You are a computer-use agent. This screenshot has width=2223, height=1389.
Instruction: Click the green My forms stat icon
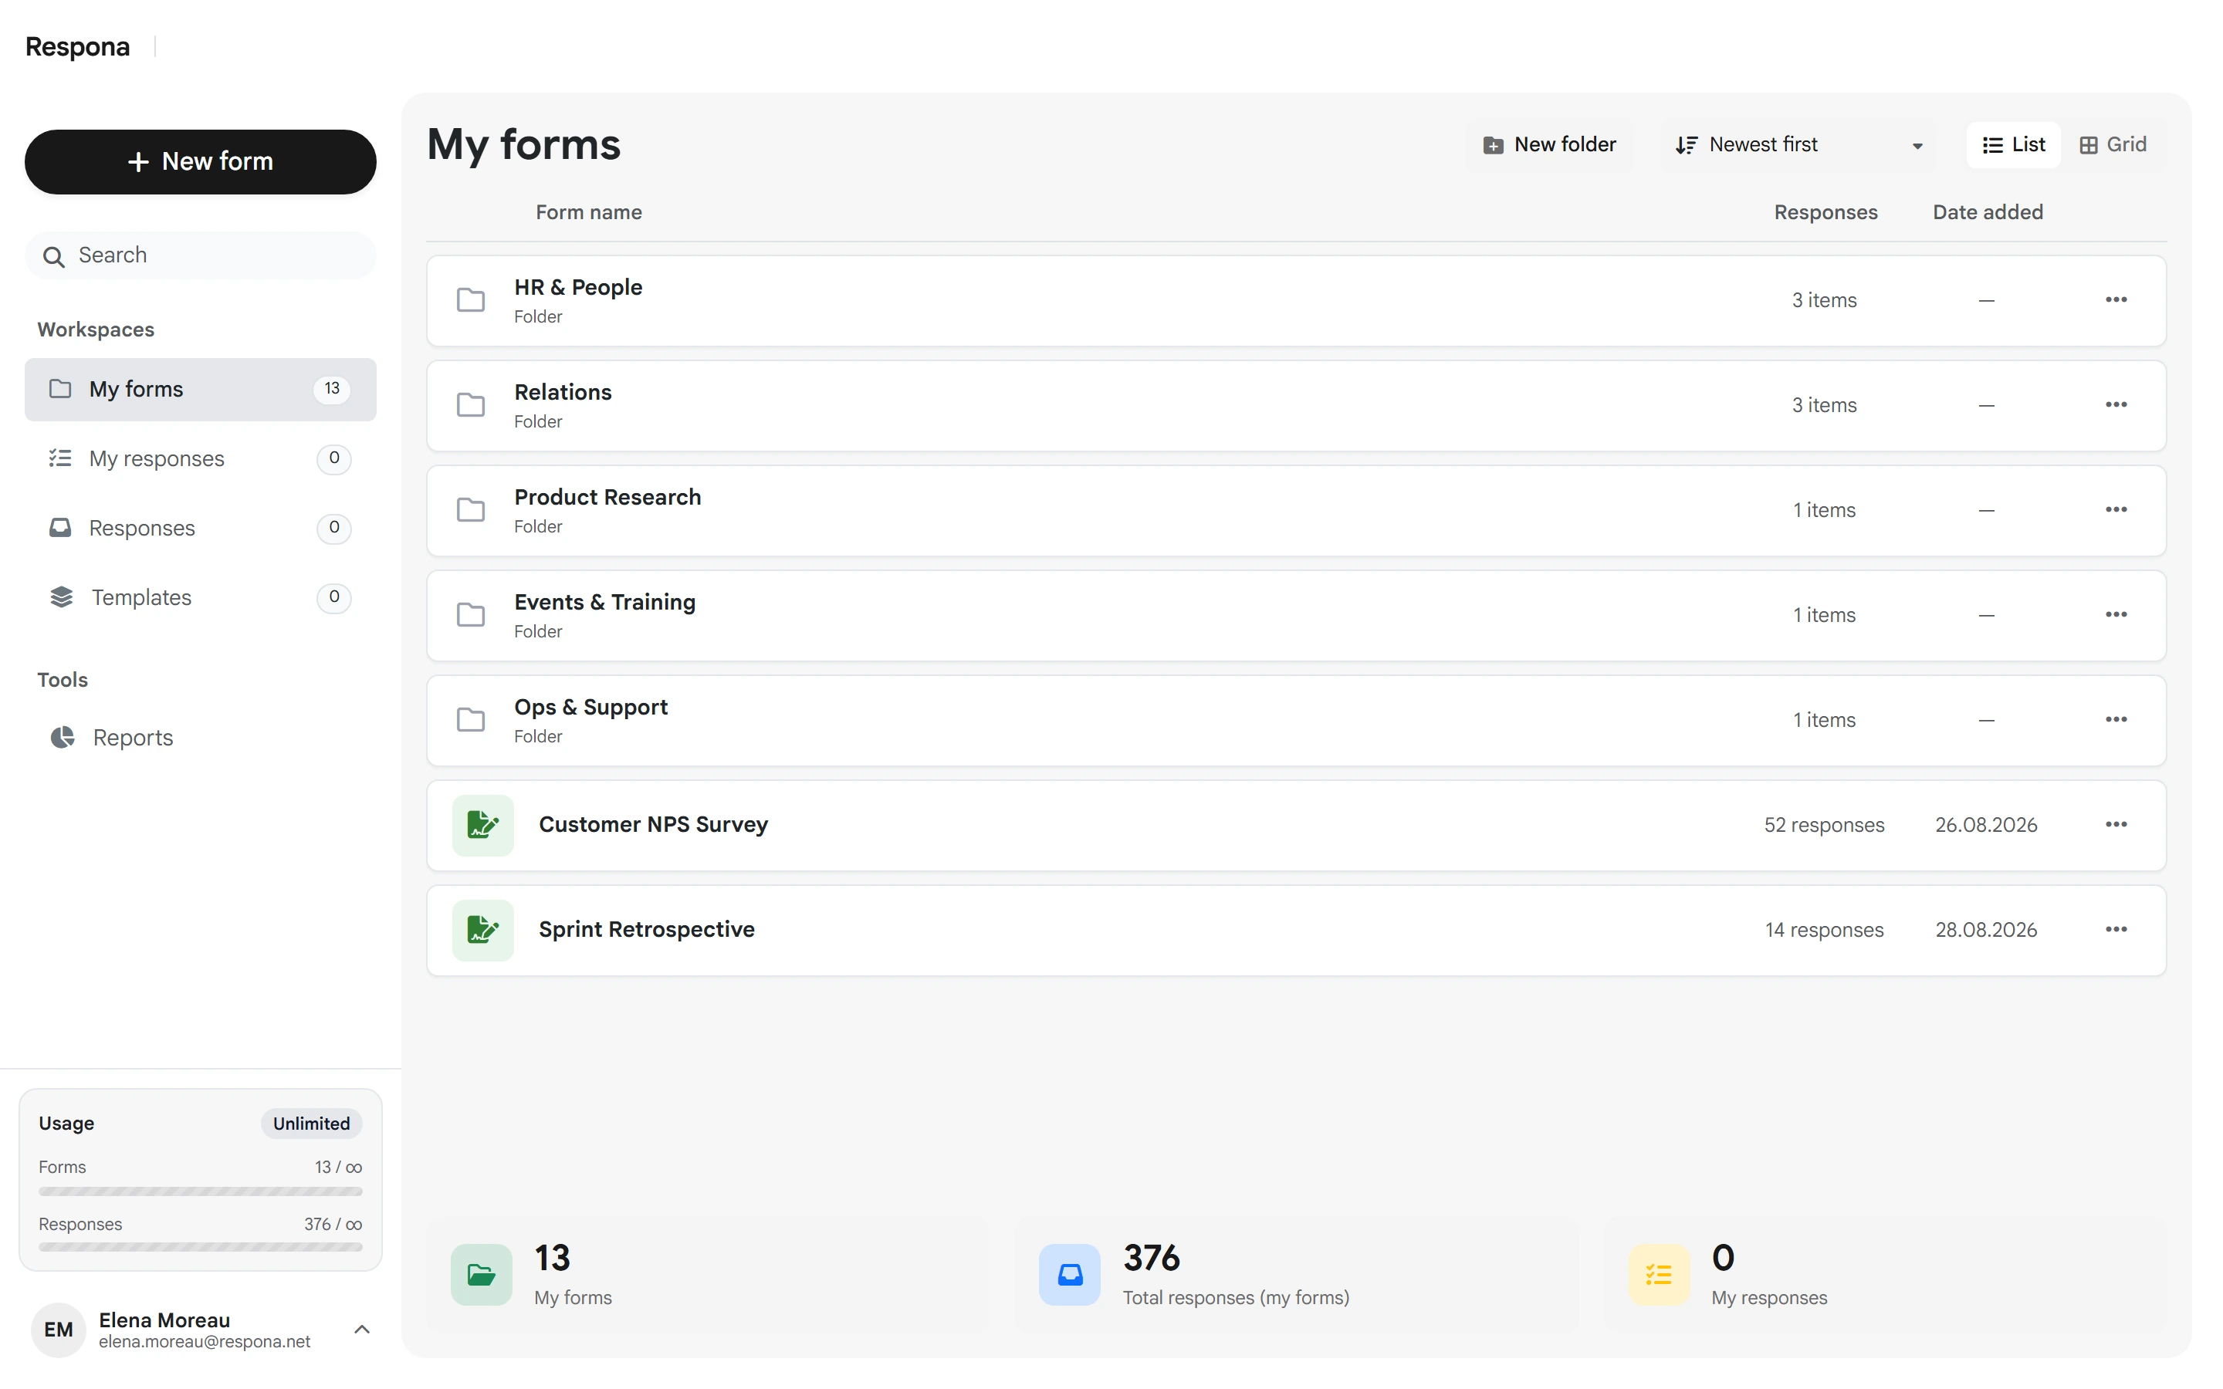(480, 1274)
